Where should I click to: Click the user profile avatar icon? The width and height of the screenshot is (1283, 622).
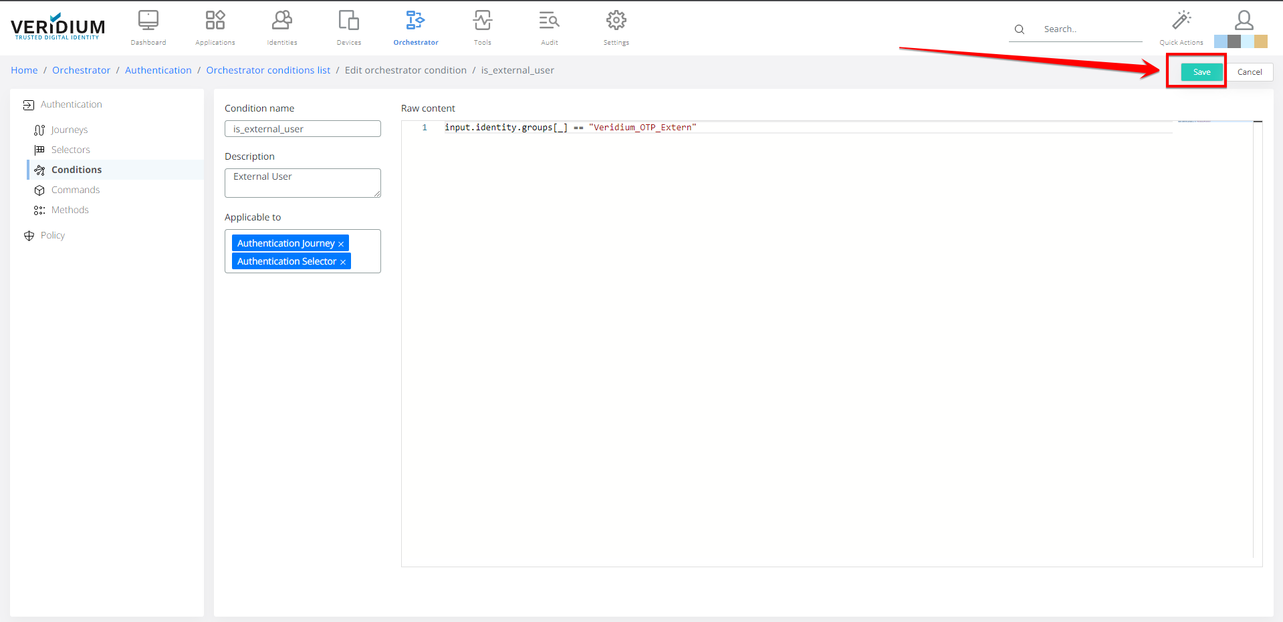tap(1244, 20)
